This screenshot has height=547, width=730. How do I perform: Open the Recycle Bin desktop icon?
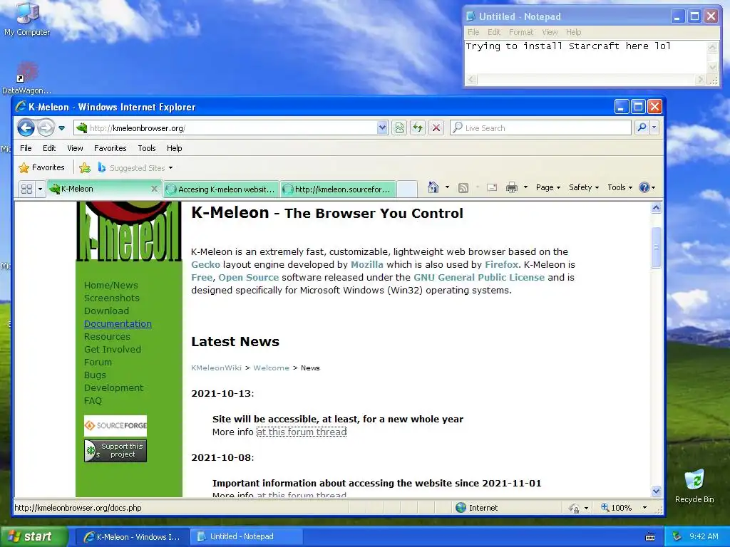[694, 486]
